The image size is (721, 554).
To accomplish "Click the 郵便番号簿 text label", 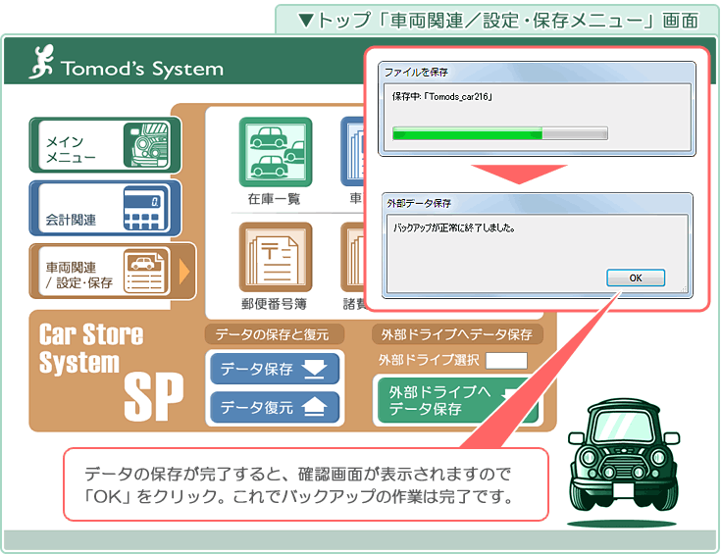I will [274, 304].
